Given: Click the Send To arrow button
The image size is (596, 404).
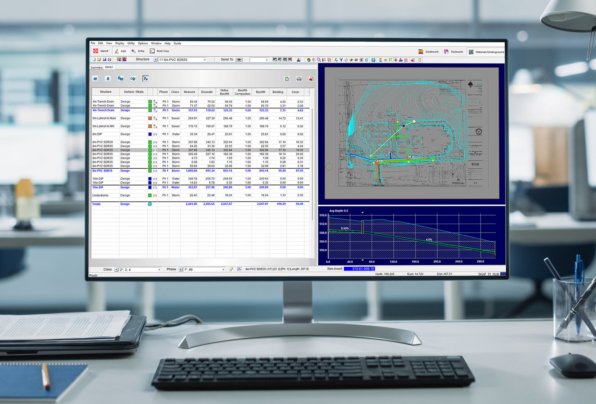Looking at the screenshot, I should (x=239, y=60).
